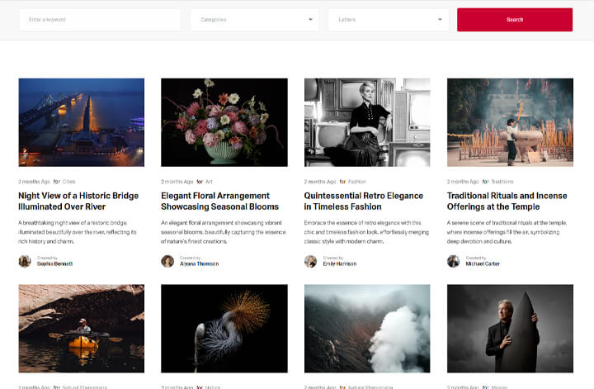Click '2 months Ago' above the floral article title

tap(177, 182)
